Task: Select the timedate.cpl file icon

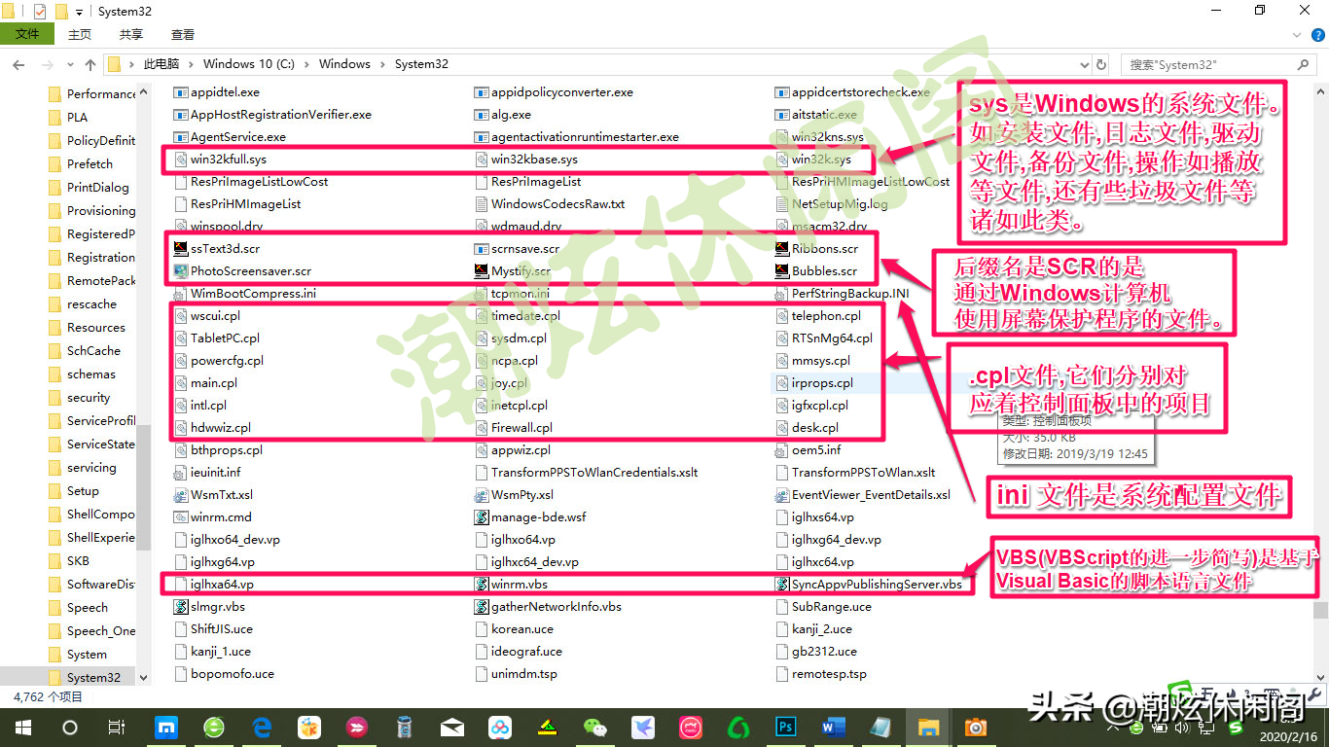Action: click(481, 316)
